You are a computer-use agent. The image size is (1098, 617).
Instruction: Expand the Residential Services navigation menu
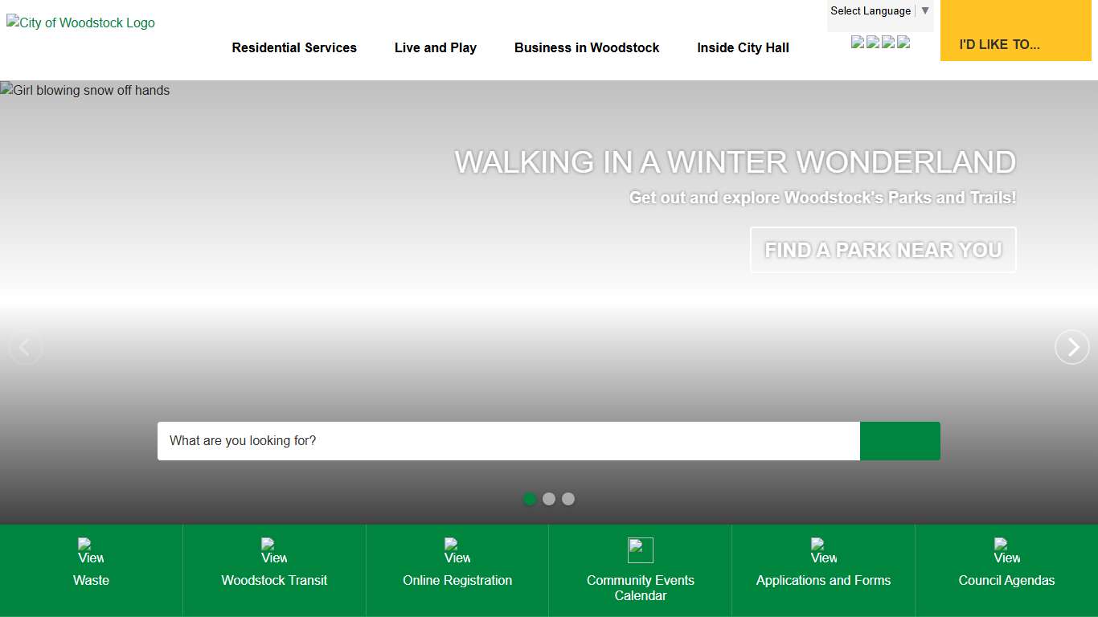click(294, 48)
